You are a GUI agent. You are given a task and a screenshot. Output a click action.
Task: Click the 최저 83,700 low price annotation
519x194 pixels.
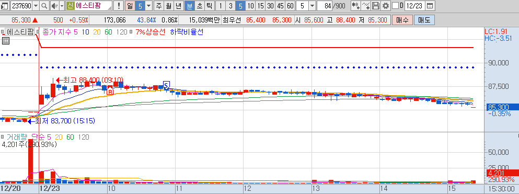coord(61,121)
